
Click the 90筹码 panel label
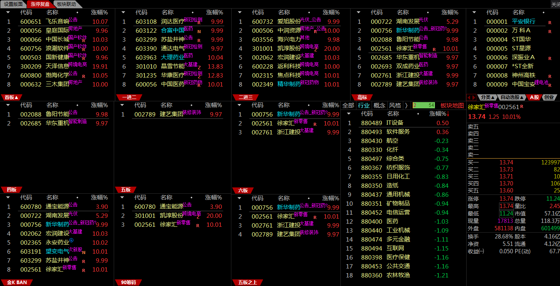click(128, 282)
